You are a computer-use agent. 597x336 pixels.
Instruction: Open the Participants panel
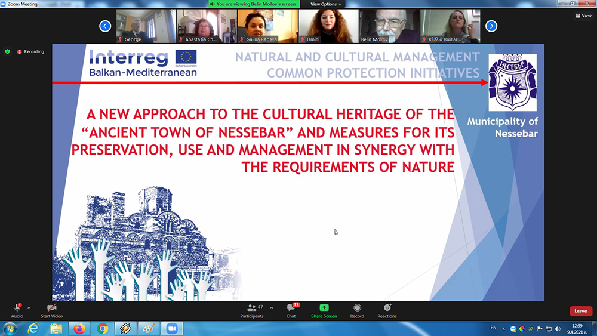(252, 310)
